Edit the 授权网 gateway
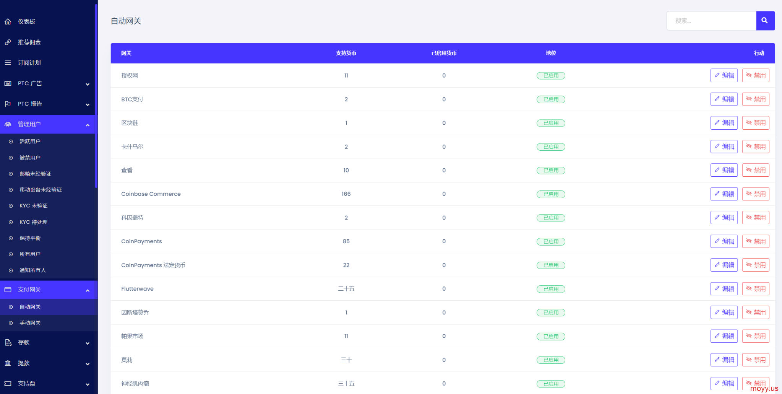Viewport: 782px width, 394px height. pyautogui.click(x=724, y=75)
